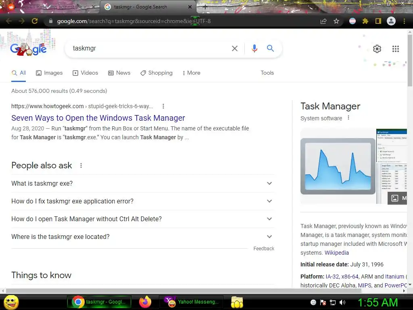Switch to Chrome taskmgr taskbar item
This screenshot has width=413, height=310.
coord(100,302)
